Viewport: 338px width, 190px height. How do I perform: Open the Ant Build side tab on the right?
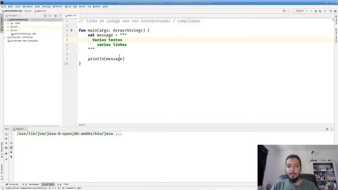point(336,35)
